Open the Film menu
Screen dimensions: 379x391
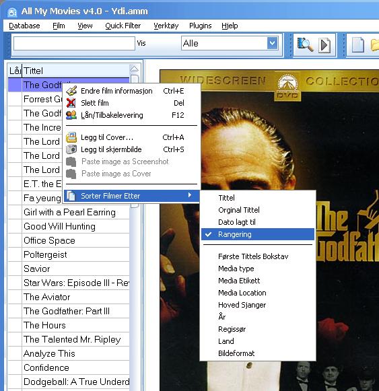coord(59,26)
